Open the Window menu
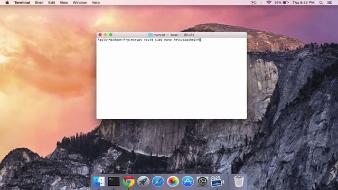Image resolution: width=338 pixels, height=190 pixels. tap(80, 3)
